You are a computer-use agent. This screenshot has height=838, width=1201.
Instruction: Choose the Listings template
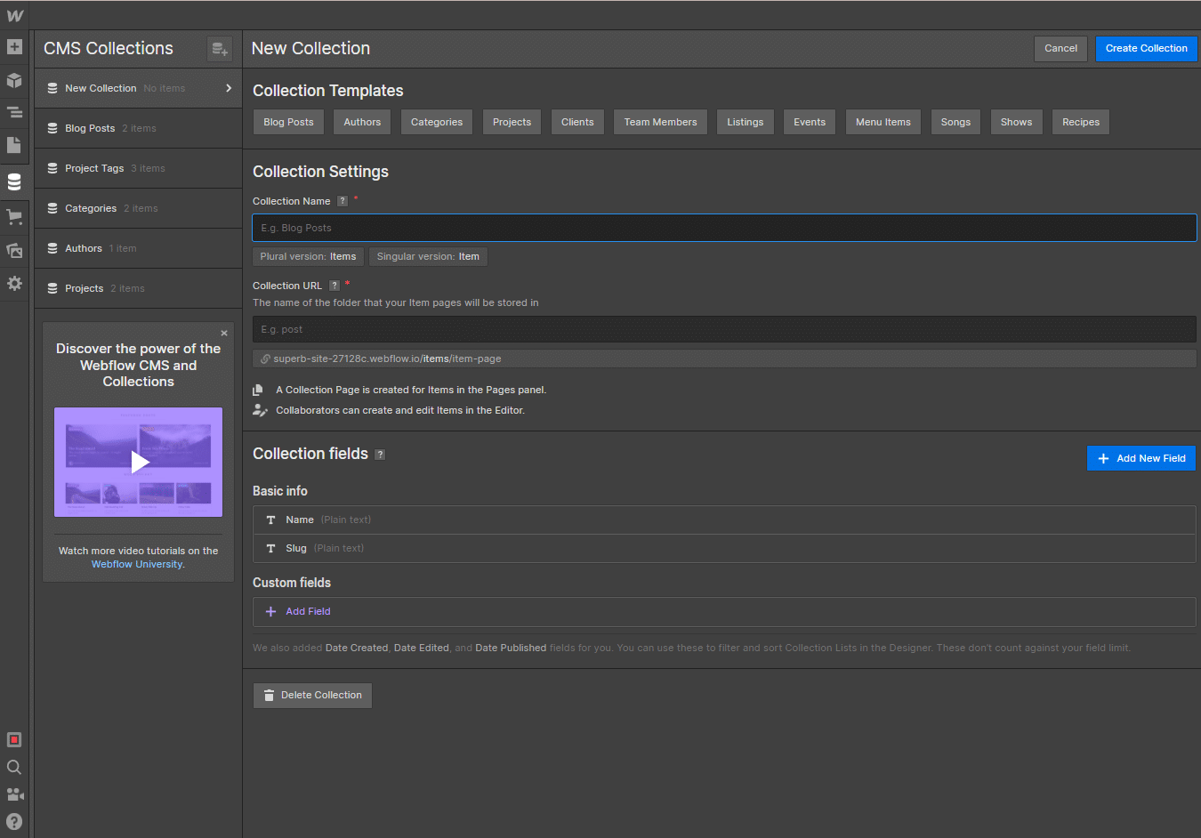(746, 122)
